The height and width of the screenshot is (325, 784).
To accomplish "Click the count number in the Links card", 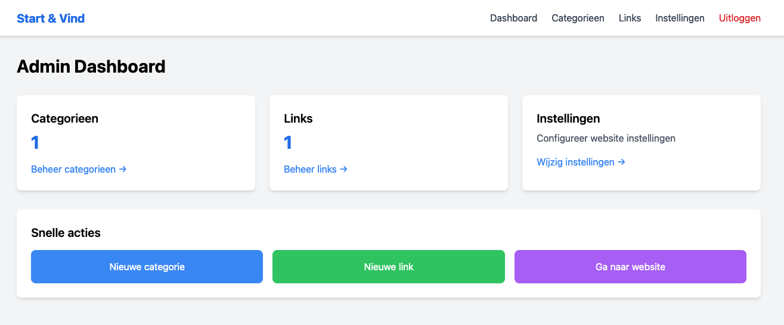I will point(288,143).
